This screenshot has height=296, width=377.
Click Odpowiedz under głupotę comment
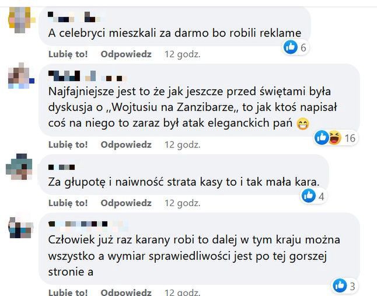tap(125, 203)
